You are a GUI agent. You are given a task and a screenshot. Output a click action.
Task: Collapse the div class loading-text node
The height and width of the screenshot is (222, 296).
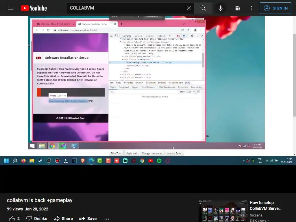coord(122,59)
